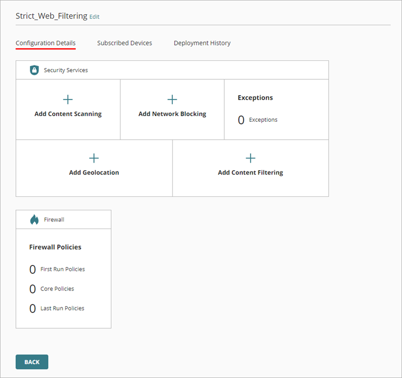Open First Run Policies entry
The image size is (402, 378).
tap(62, 269)
